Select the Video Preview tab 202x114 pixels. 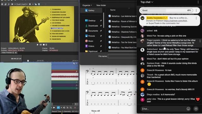coord(7,53)
